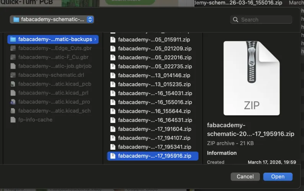This screenshot has height=191, width=304.
Task: Click icon of fabacademy-...atic-F_Cu.gbr
Action: pos(13,57)
